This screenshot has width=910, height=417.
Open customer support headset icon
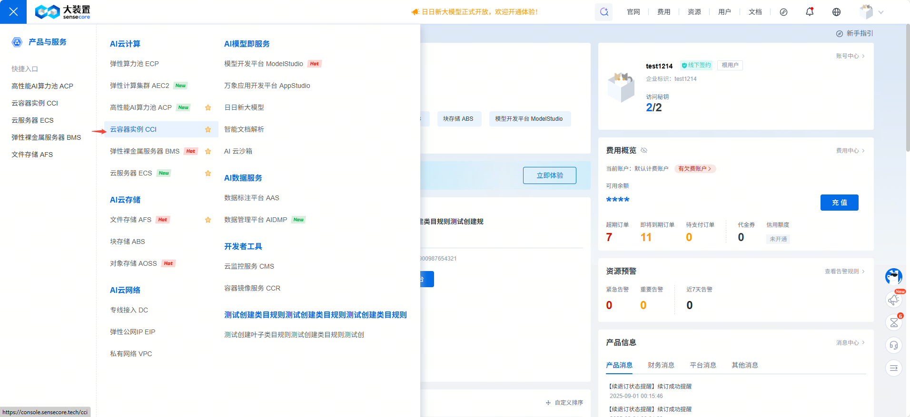pos(893,345)
